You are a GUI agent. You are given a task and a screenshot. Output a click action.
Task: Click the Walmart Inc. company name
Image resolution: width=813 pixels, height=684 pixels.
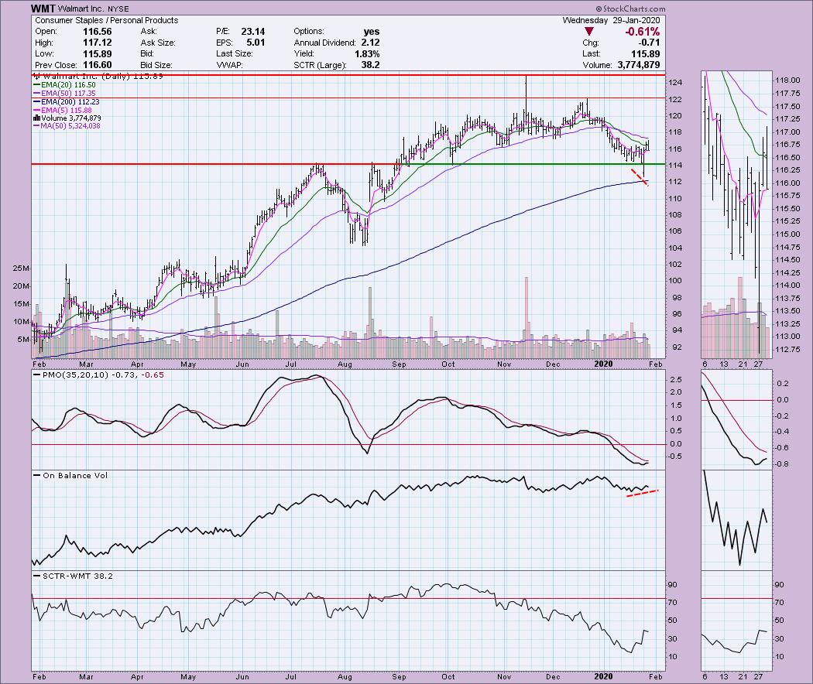point(79,9)
